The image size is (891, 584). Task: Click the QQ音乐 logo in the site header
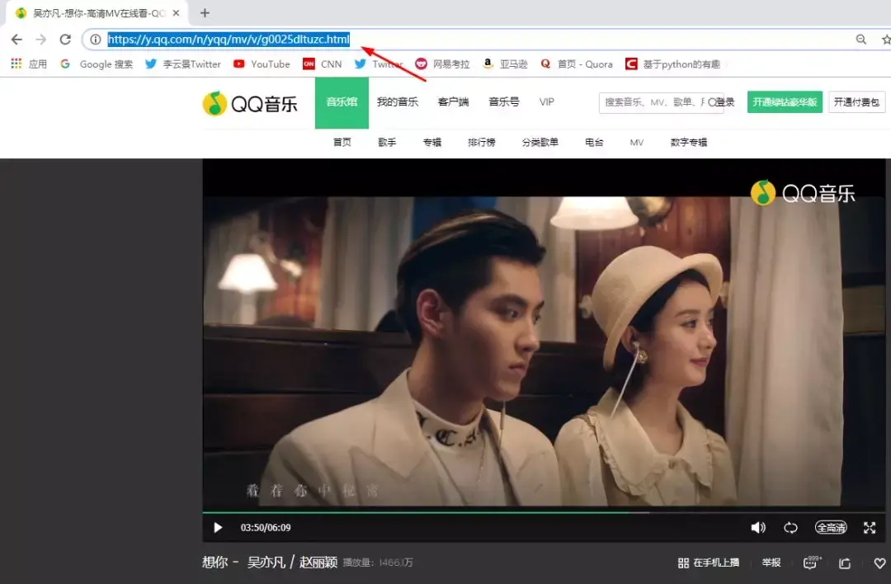click(x=250, y=103)
